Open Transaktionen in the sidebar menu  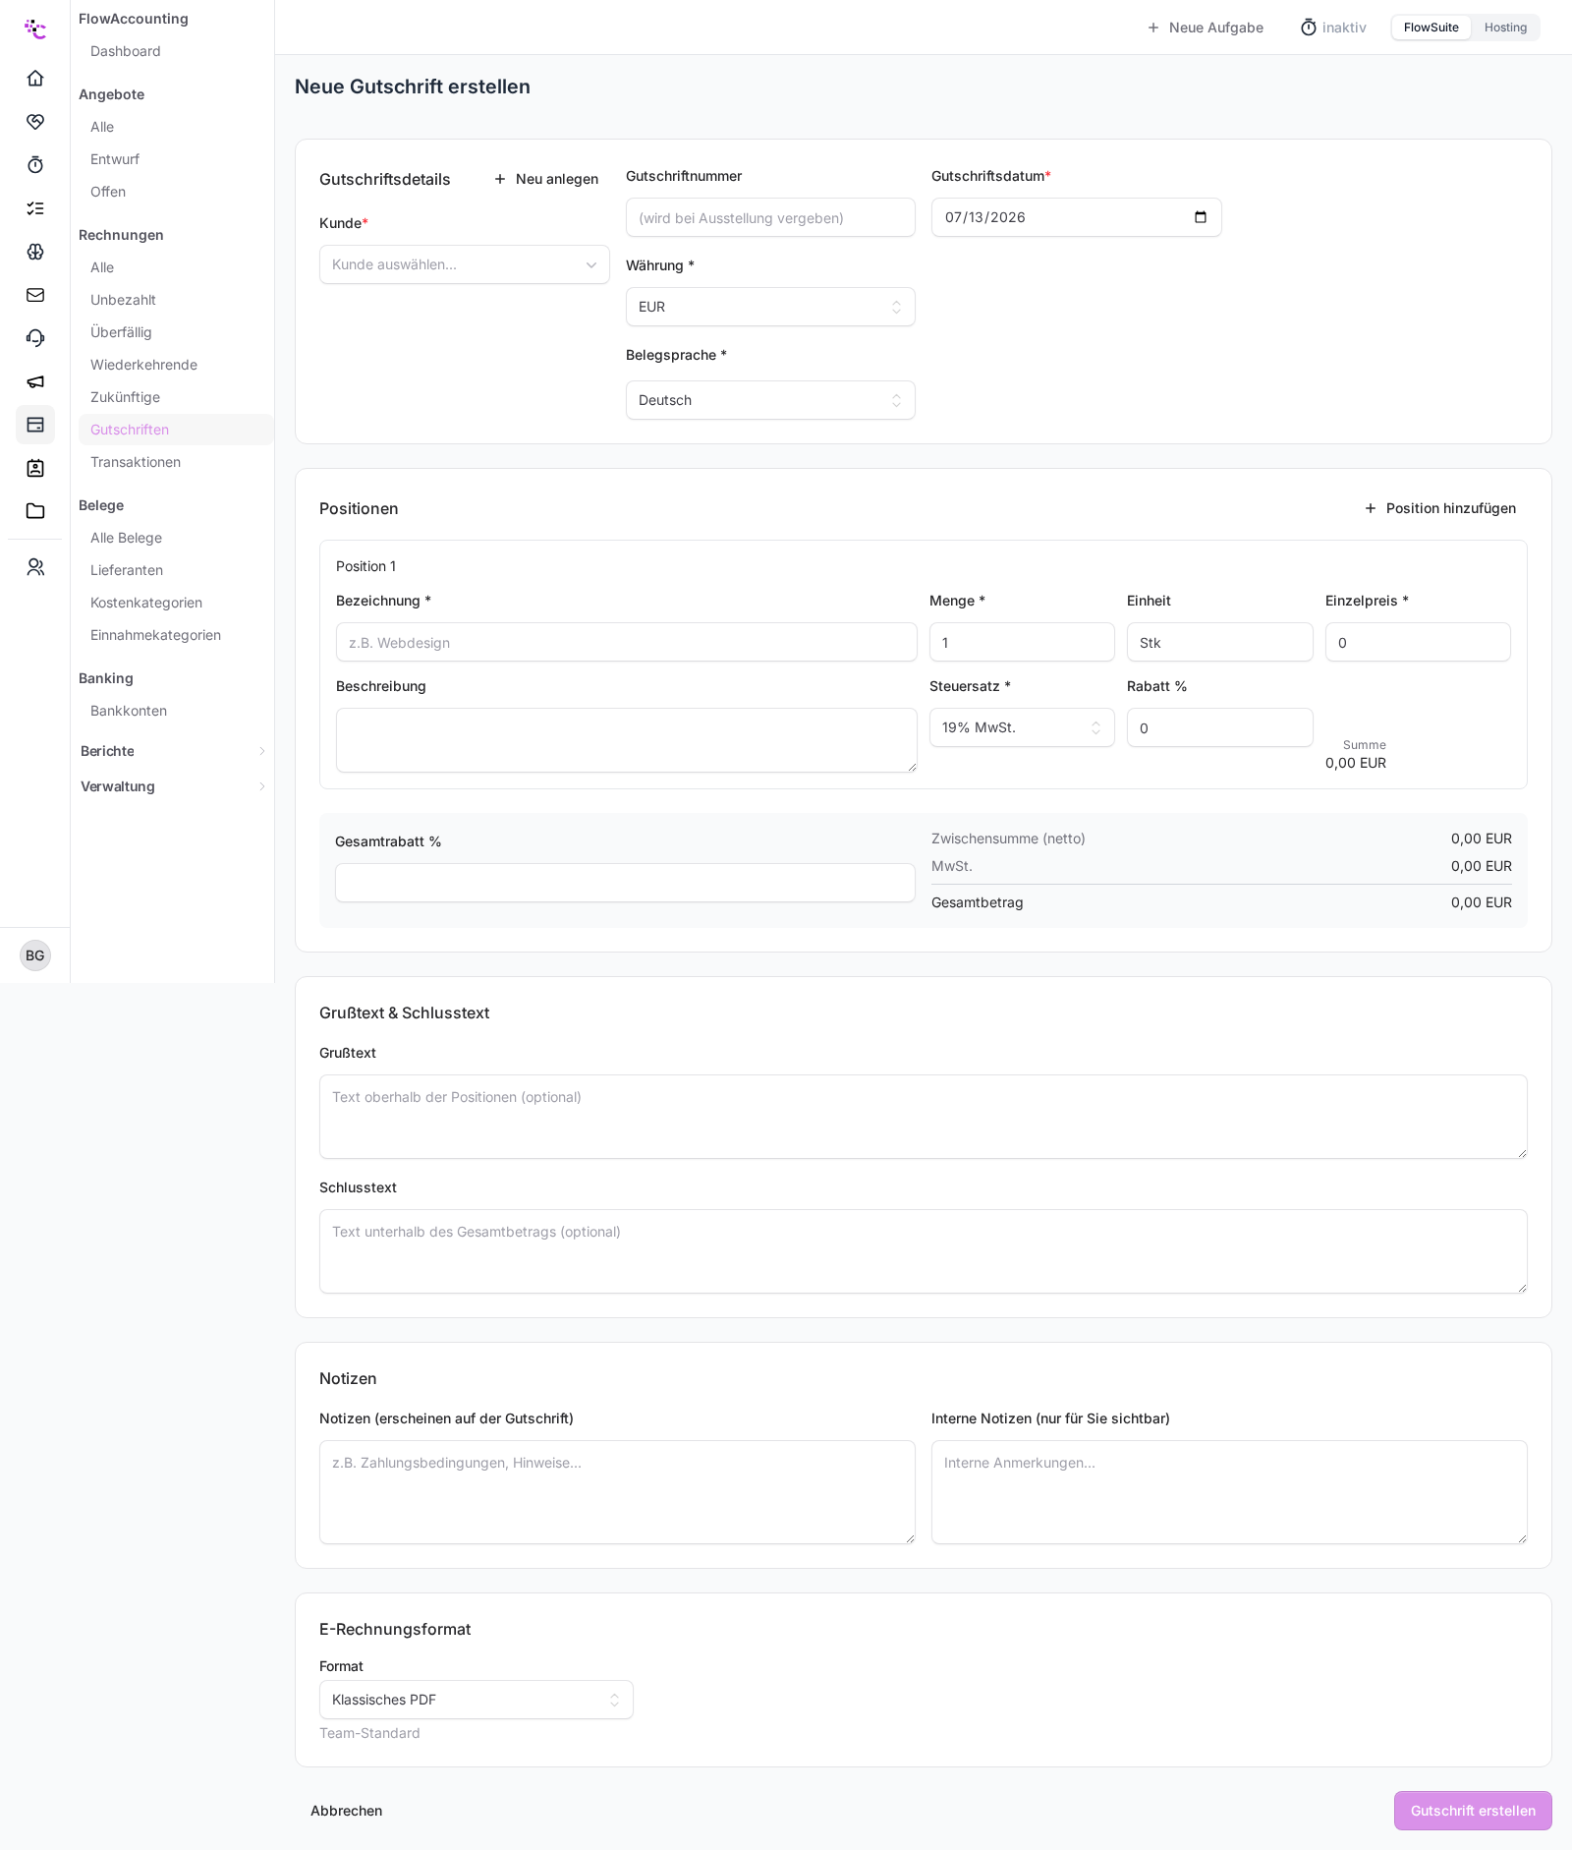136,462
